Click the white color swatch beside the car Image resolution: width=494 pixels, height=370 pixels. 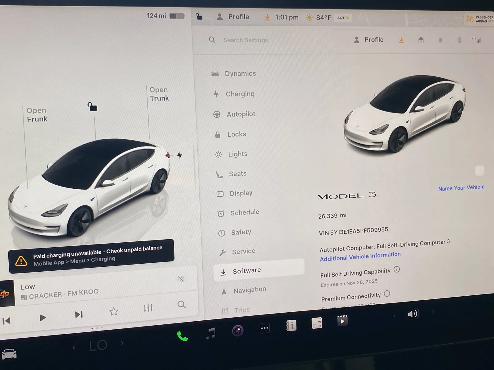[480, 171]
